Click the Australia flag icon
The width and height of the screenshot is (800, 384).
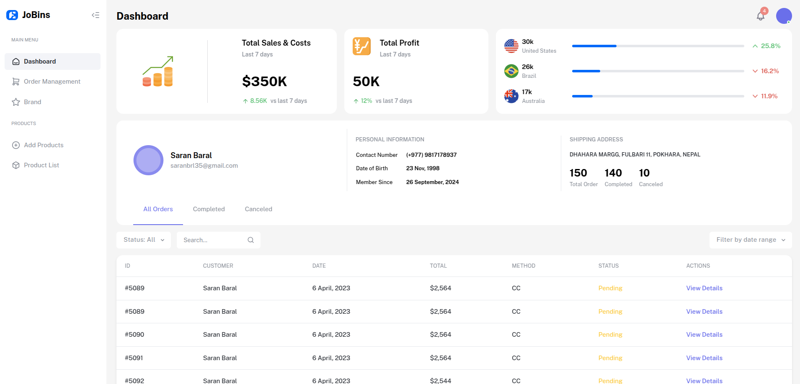pyautogui.click(x=511, y=96)
